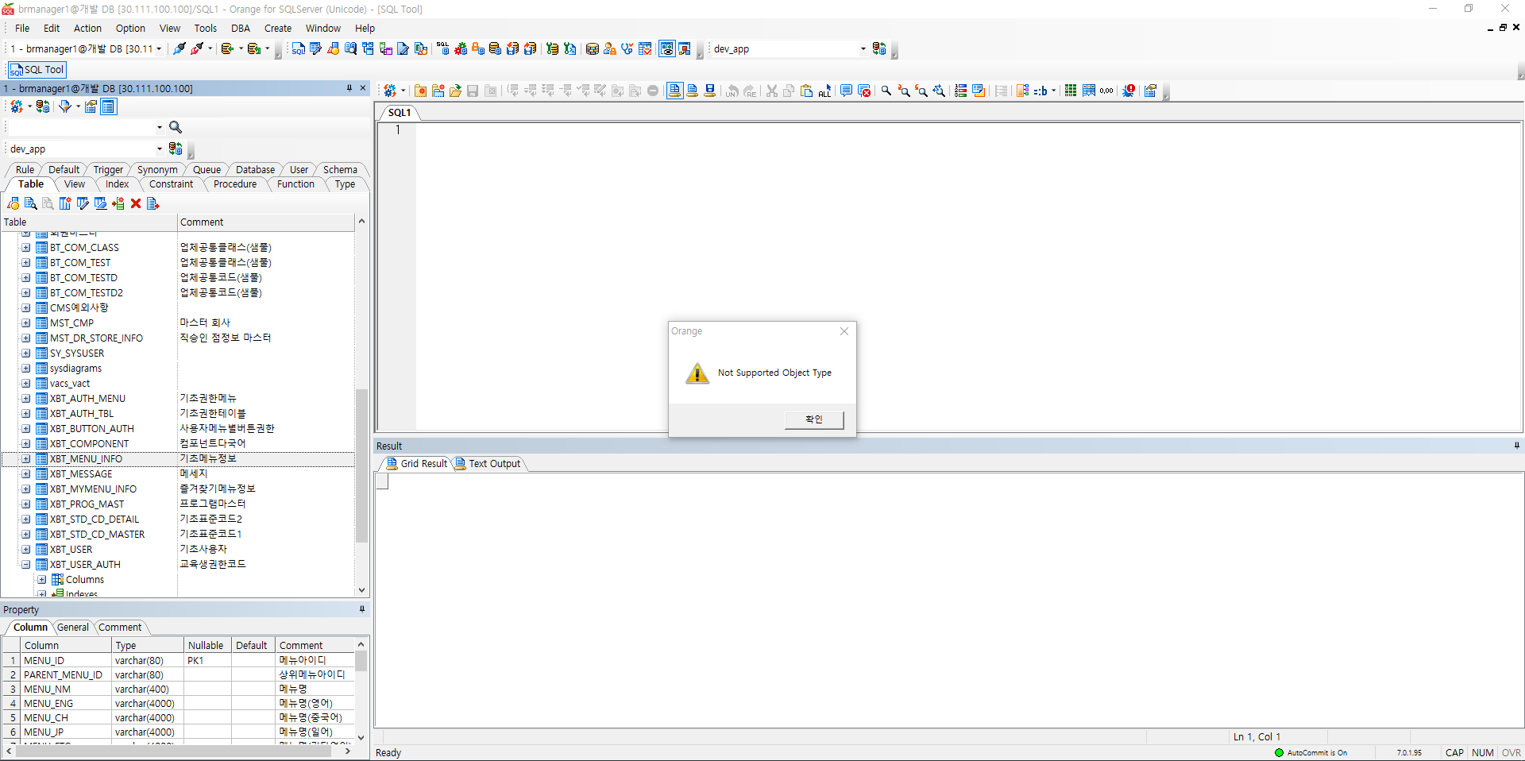This screenshot has height=761, width=1525.
Task: Click the paste clipboard icon
Action: click(807, 91)
